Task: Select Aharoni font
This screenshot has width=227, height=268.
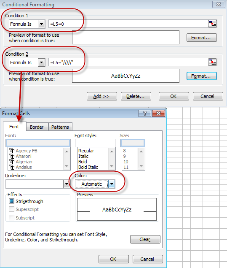Action: [x=24, y=156]
